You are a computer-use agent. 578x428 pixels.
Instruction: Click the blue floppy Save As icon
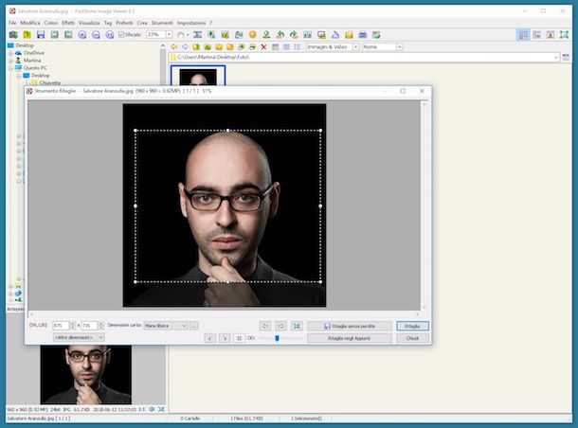[x=41, y=35]
